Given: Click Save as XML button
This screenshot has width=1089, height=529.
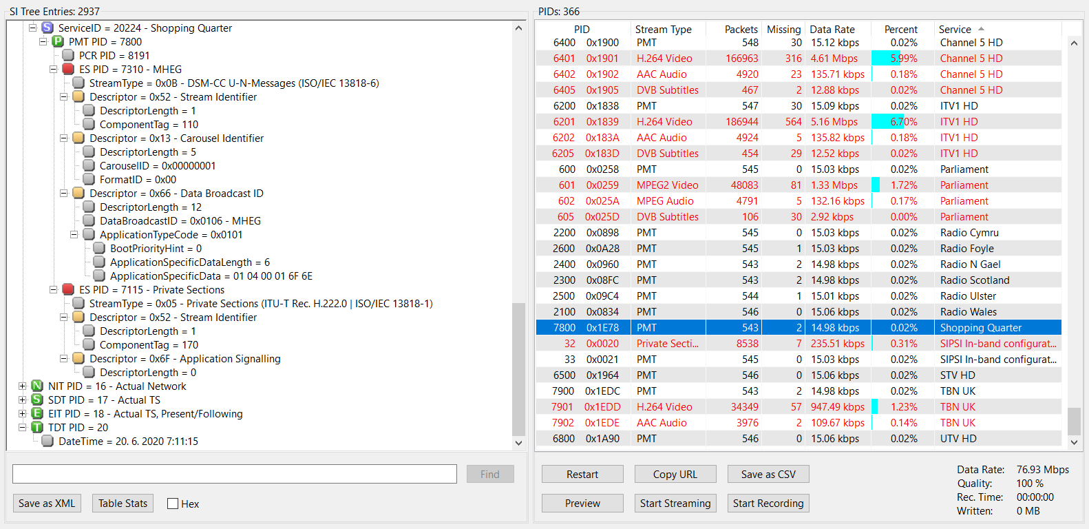Looking at the screenshot, I should 47,504.
